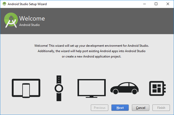
Task: Click the Cancel button
Action: 141,108
